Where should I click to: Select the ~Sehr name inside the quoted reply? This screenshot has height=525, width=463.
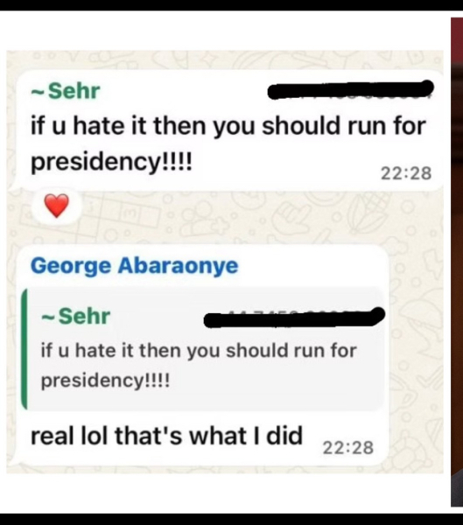tap(76, 317)
